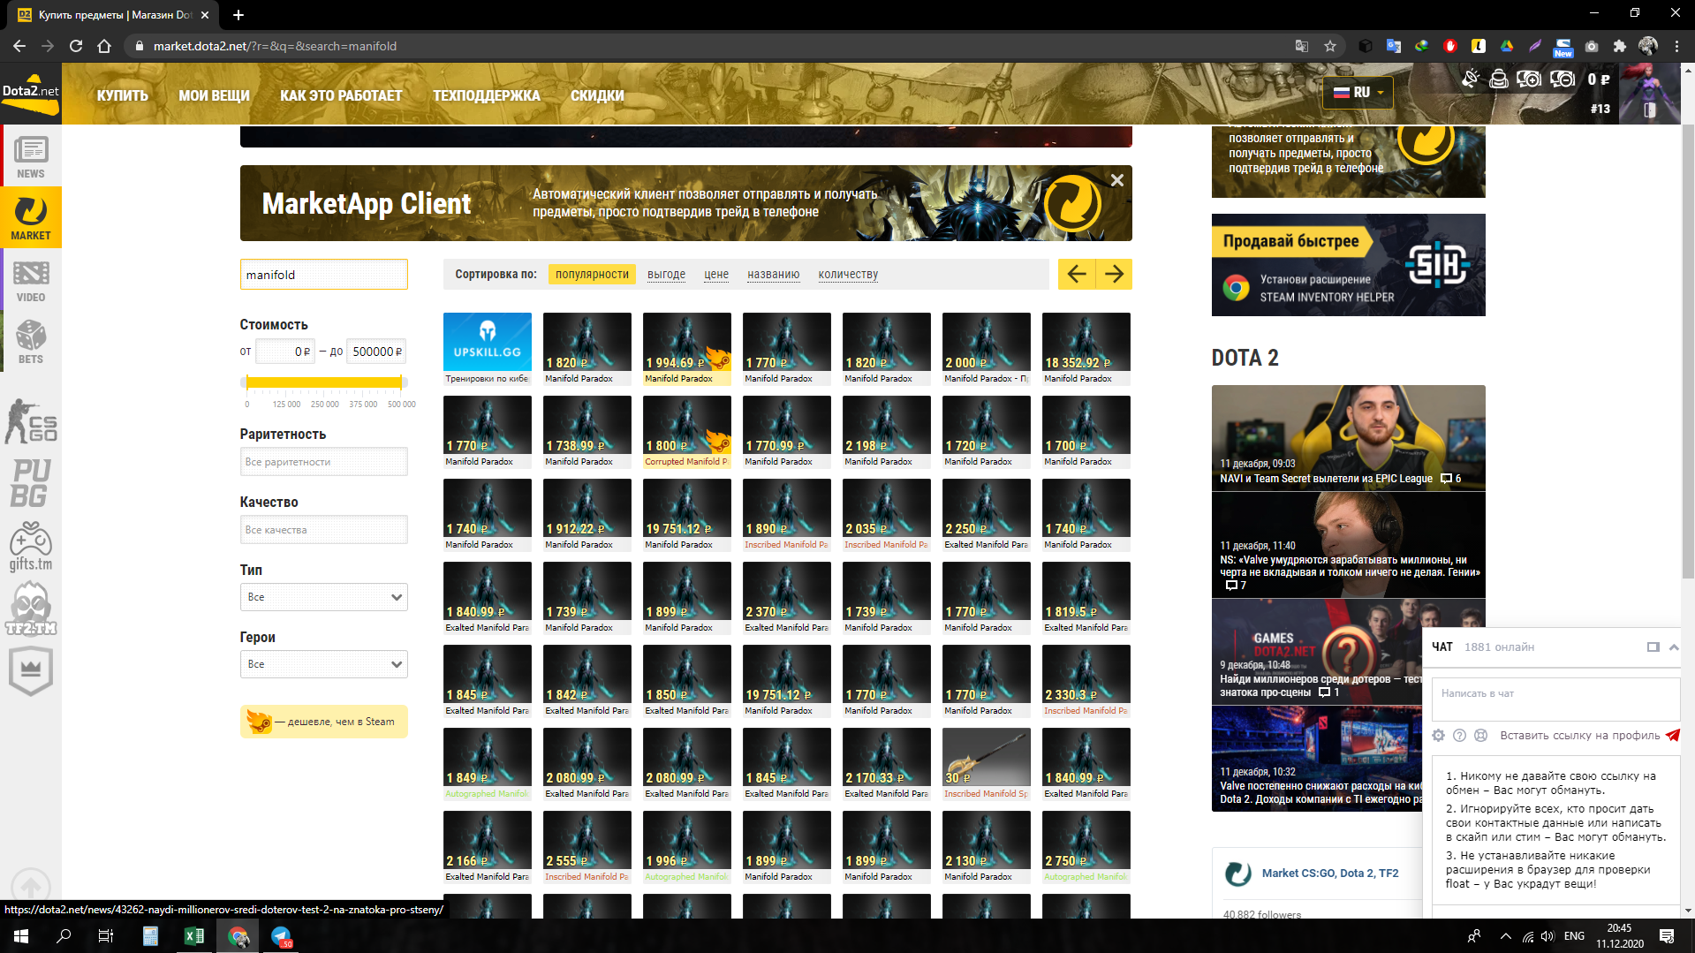Open the 30 ₽ Inscribed Manifold item
The height and width of the screenshot is (953, 1695).
986,763
